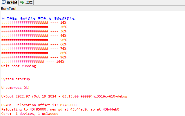The width and height of the screenshot is (185, 116).
Task: Click the 'Relocating to 43f85000' line
Action: pos(60,109)
